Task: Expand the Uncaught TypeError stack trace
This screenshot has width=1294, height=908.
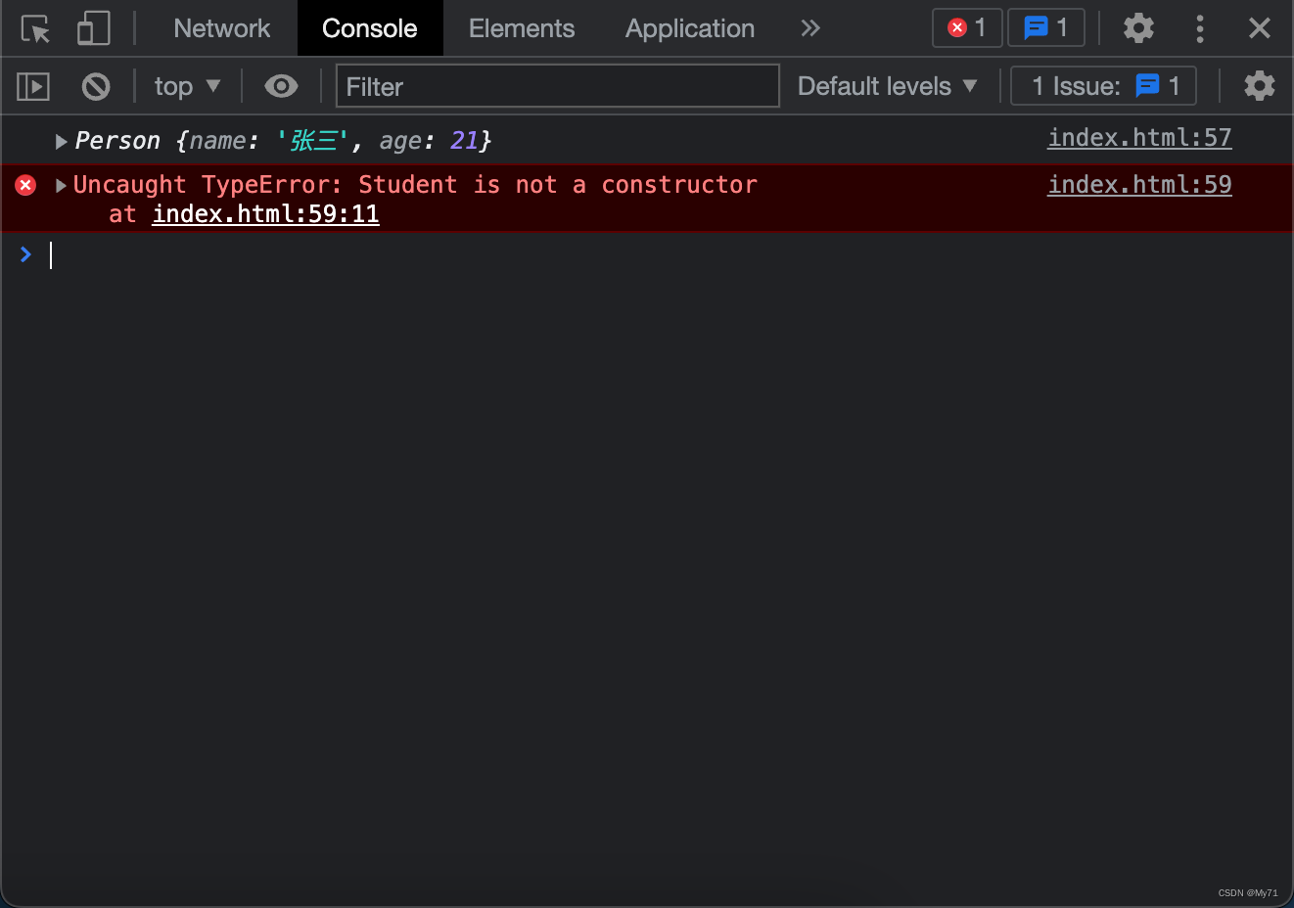Action: pyautogui.click(x=61, y=186)
